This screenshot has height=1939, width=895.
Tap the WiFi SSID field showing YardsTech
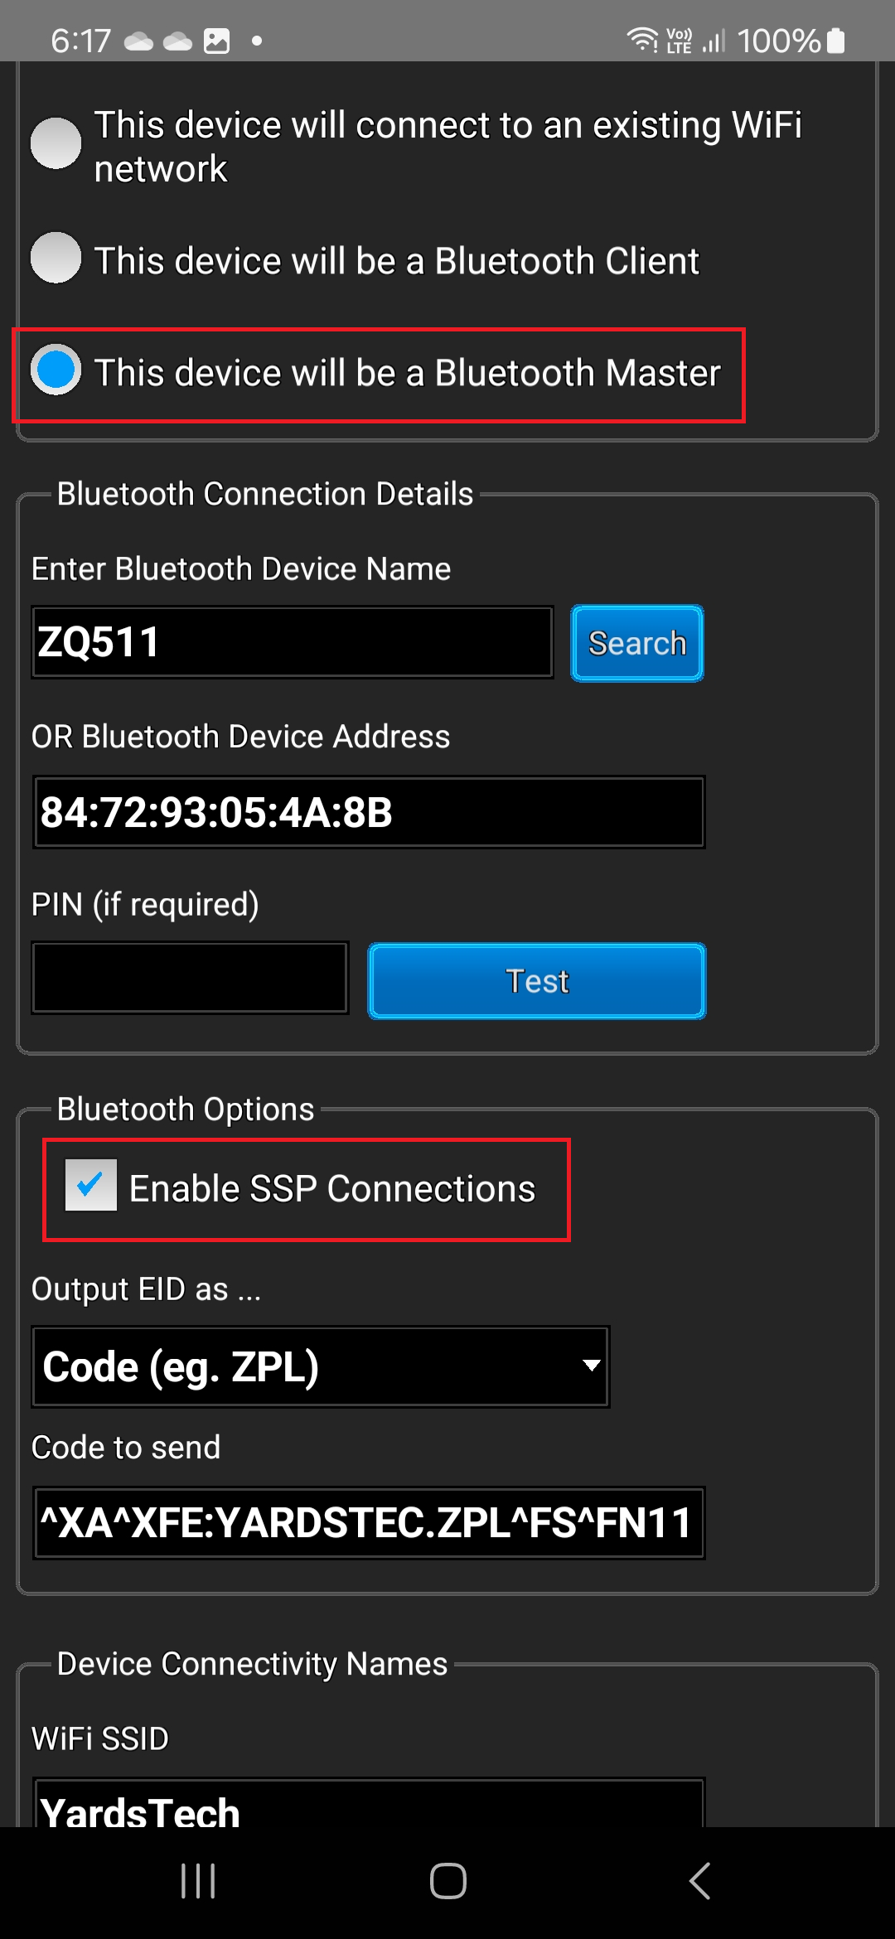click(368, 1805)
